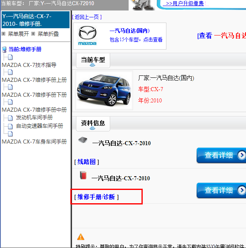Click page icon above MAZDA CX-7维修手册上册
This screenshot has width=246, height=248.
pyautogui.click(x=10, y=72)
